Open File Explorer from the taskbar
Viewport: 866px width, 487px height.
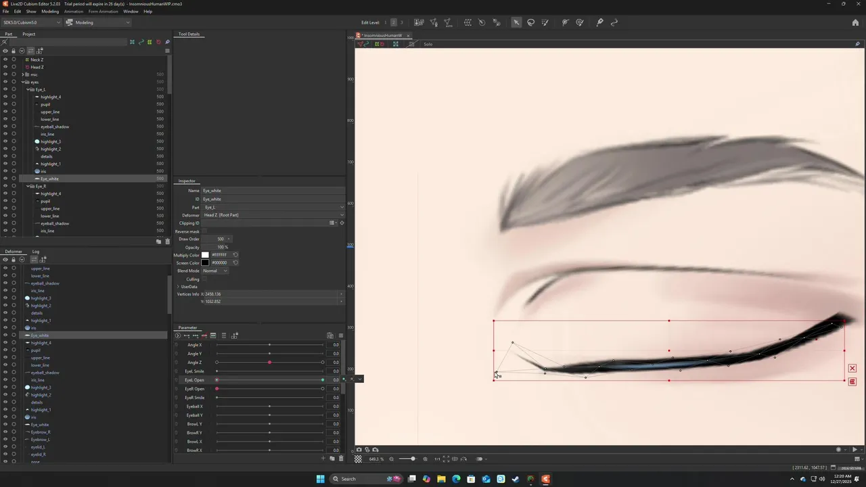coord(441,479)
